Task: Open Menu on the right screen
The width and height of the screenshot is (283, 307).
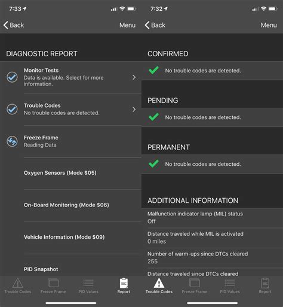Action: point(269,25)
